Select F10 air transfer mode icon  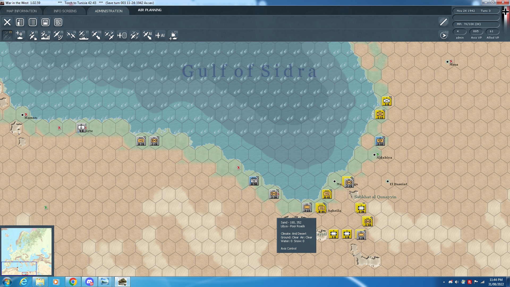[x=96, y=35]
